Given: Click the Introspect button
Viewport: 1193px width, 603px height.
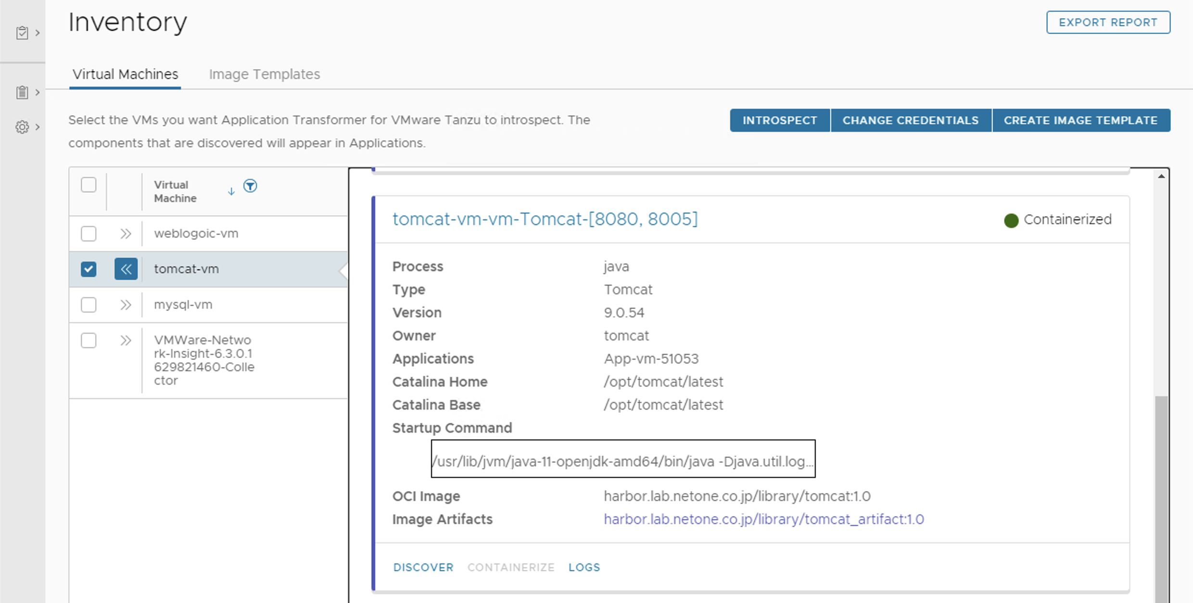Looking at the screenshot, I should pyautogui.click(x=780, y=120).
